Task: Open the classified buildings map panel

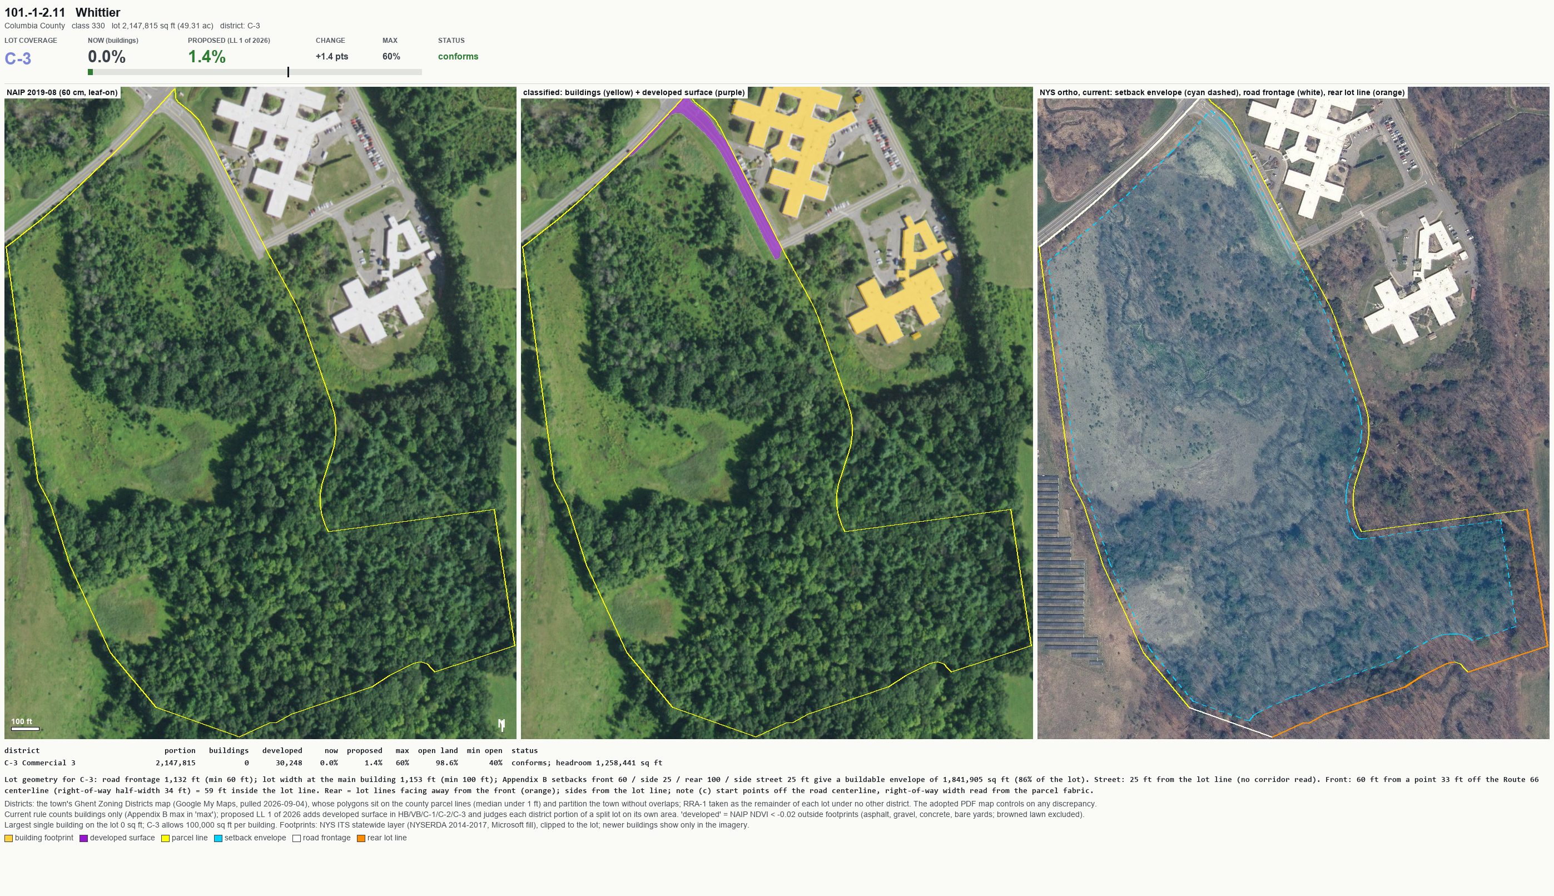Action: pyautogui.click(x=777, y=412)
